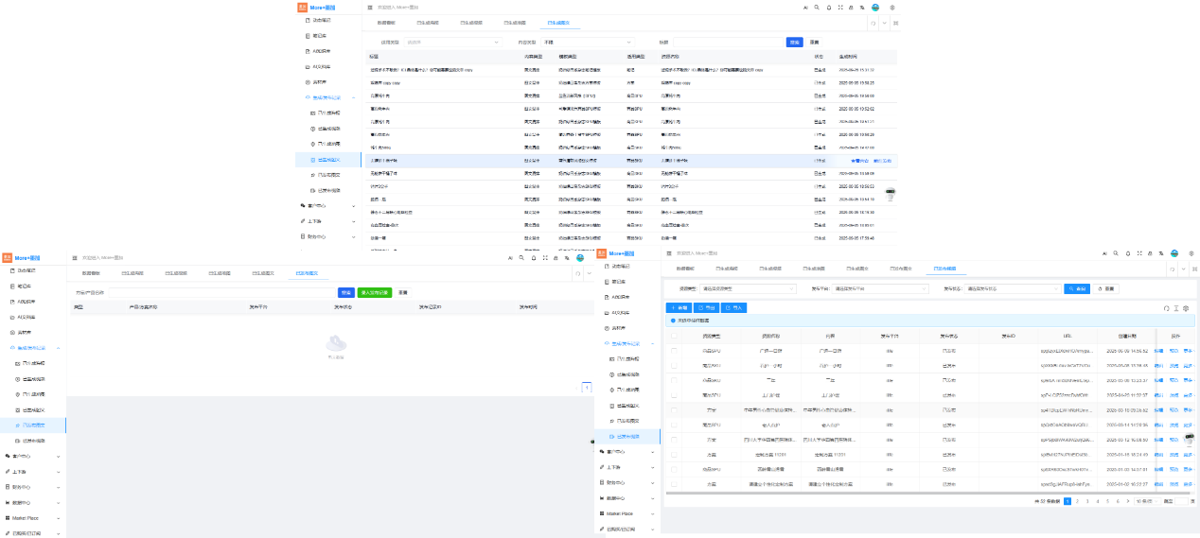1200x538 pixels.
Task: Open the table density icon above the table
Action: coord(1176,308)
